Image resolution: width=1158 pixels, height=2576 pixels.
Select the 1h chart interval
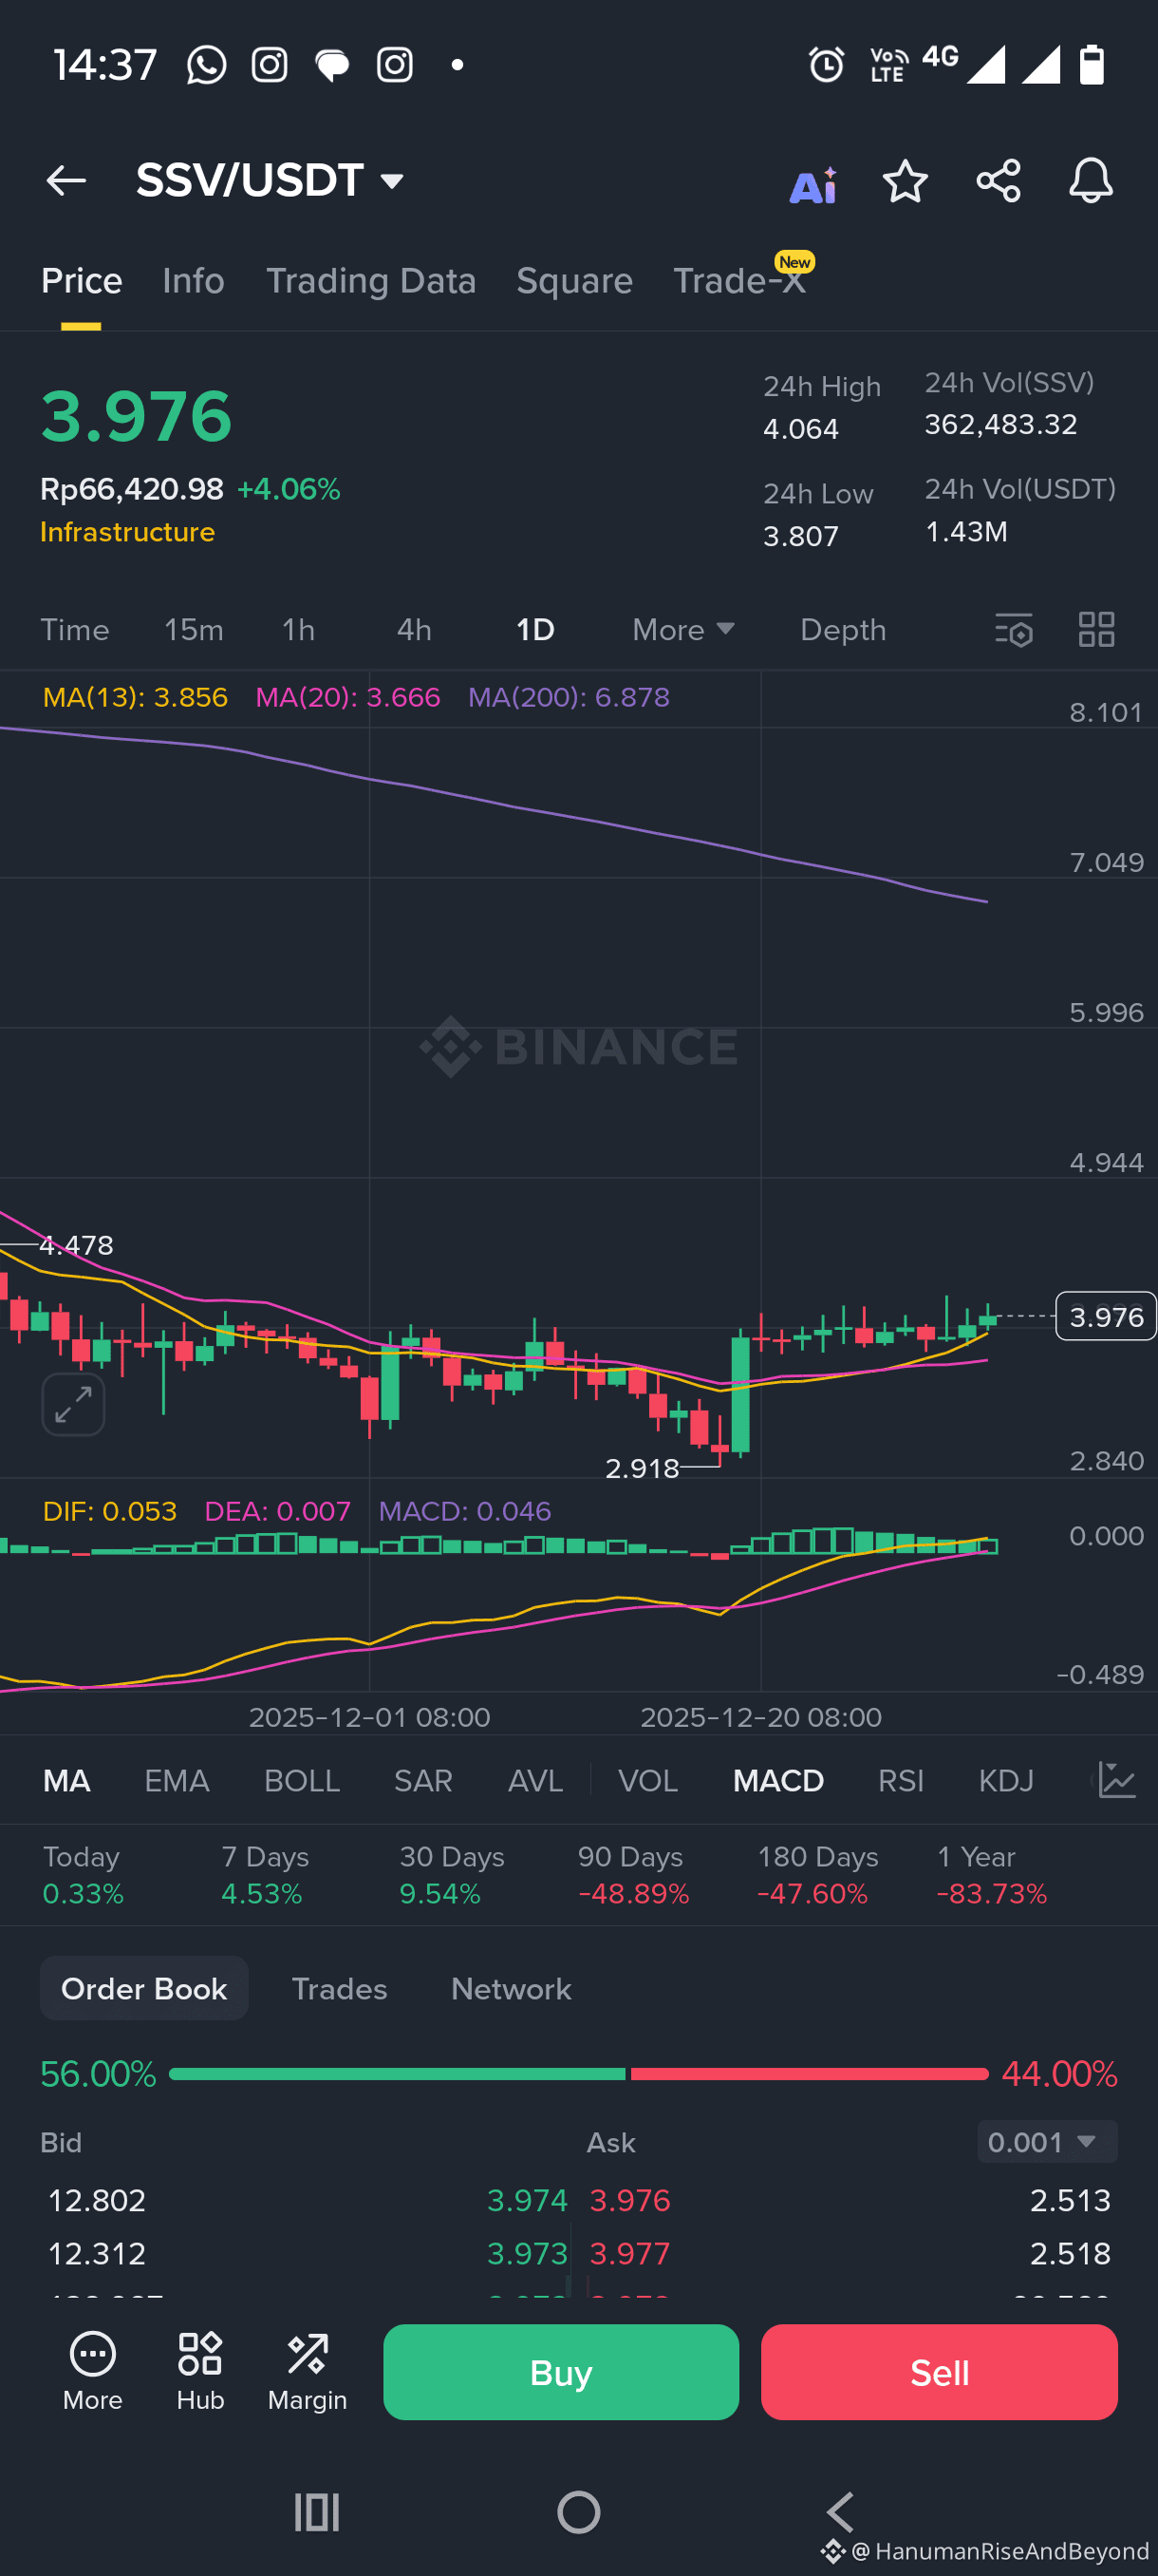click(x=299, y=630)
